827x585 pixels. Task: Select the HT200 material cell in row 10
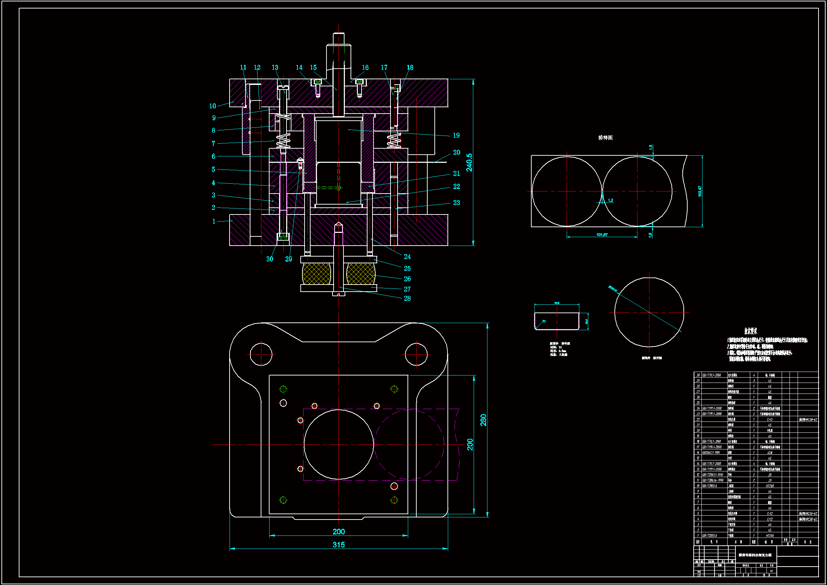[x=770, y=486]
